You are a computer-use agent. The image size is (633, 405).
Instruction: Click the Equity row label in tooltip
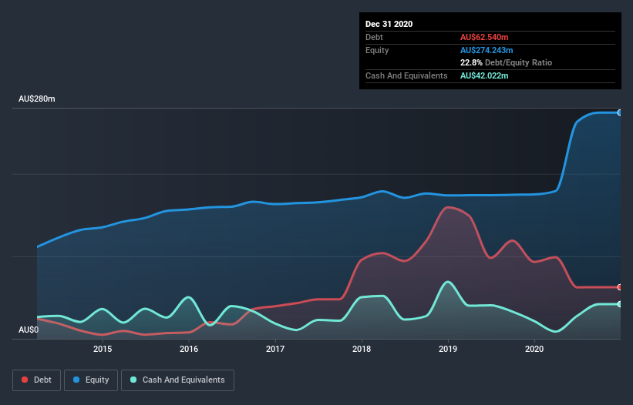click(377, 50)
